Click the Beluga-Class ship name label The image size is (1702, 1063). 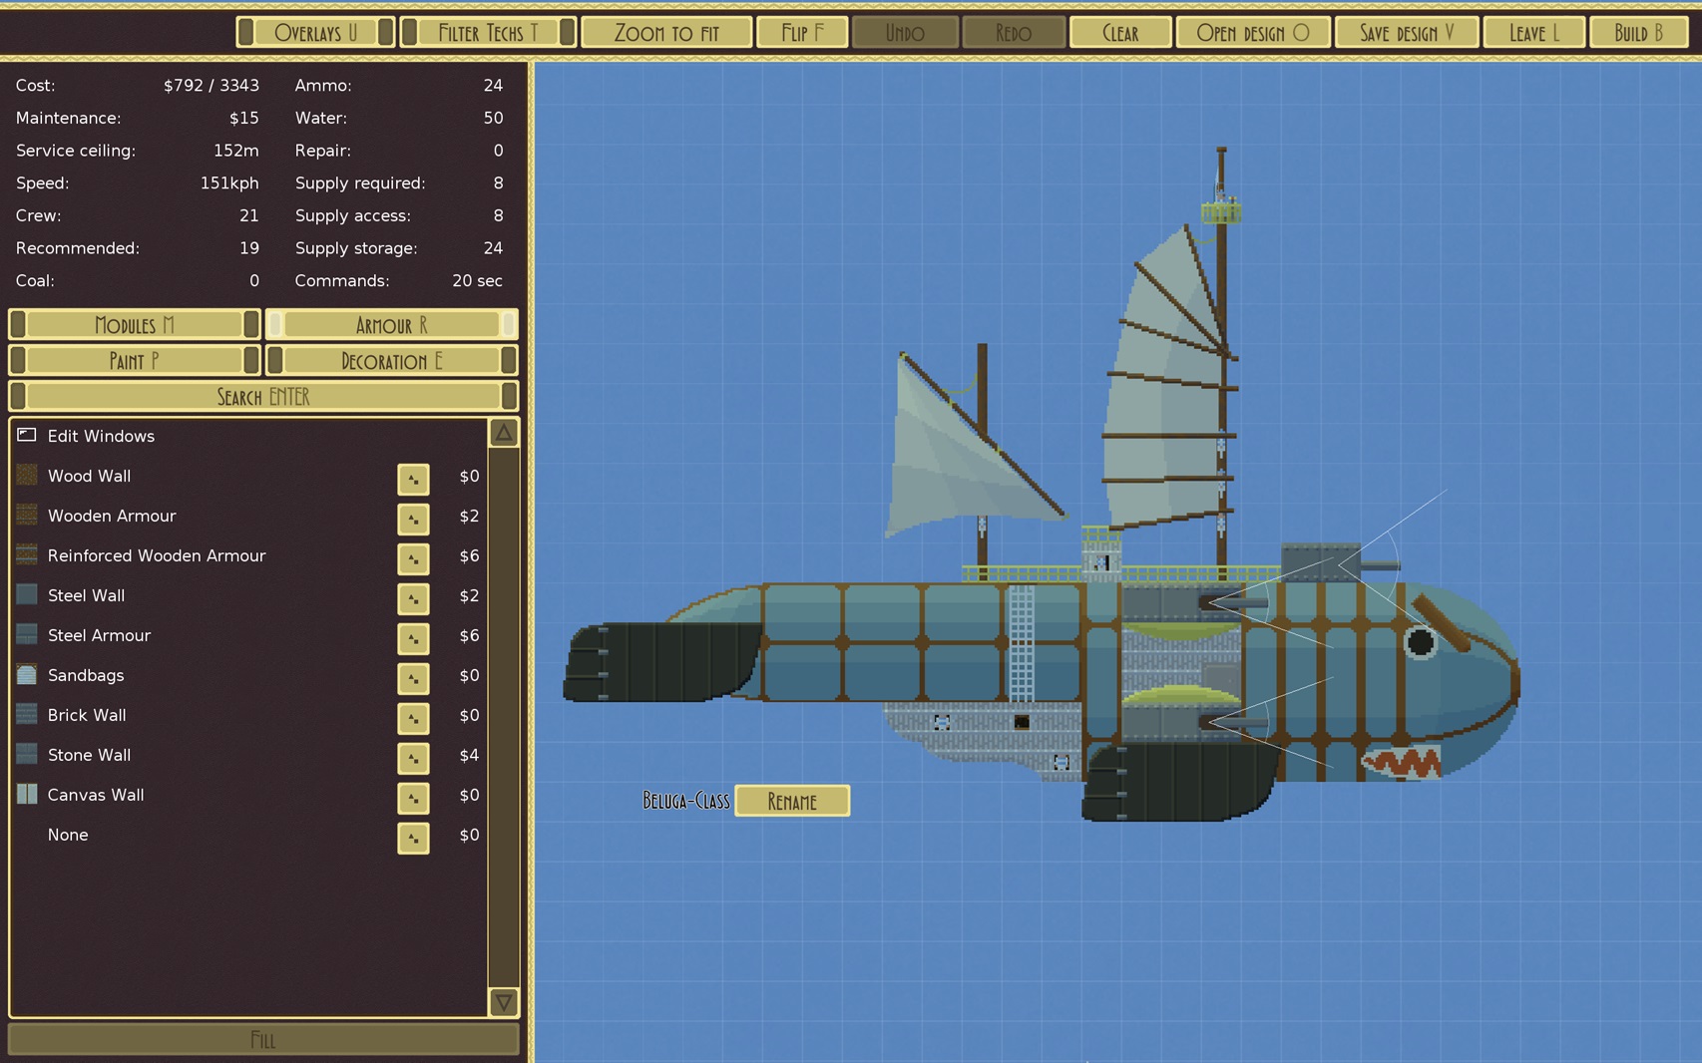pos(685,801)
